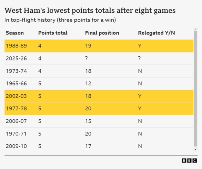Click the BBC logo
Viewport: 202px width, 169px height.
[x=189, y=161]
